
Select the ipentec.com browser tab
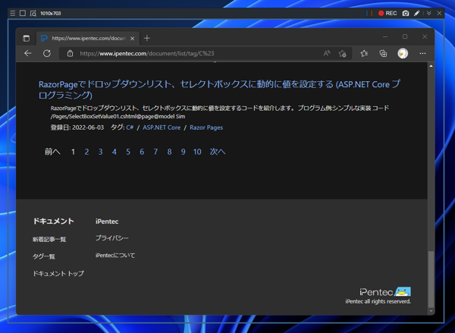click(x=88, y=39)
